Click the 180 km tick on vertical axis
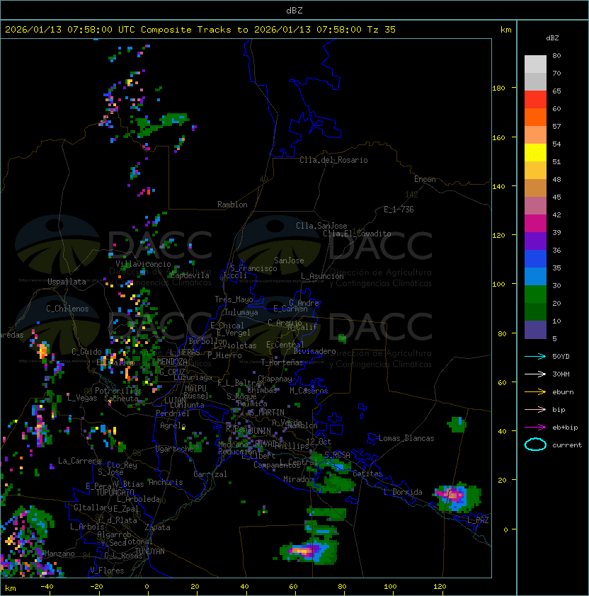Image resolution: width=589 pixels, height=596 pixels. [498, 88]
